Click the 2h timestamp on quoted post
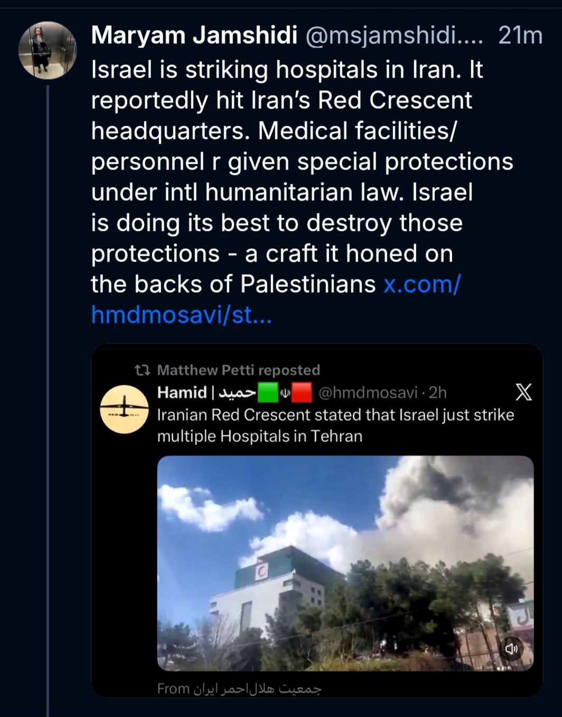 438,393
